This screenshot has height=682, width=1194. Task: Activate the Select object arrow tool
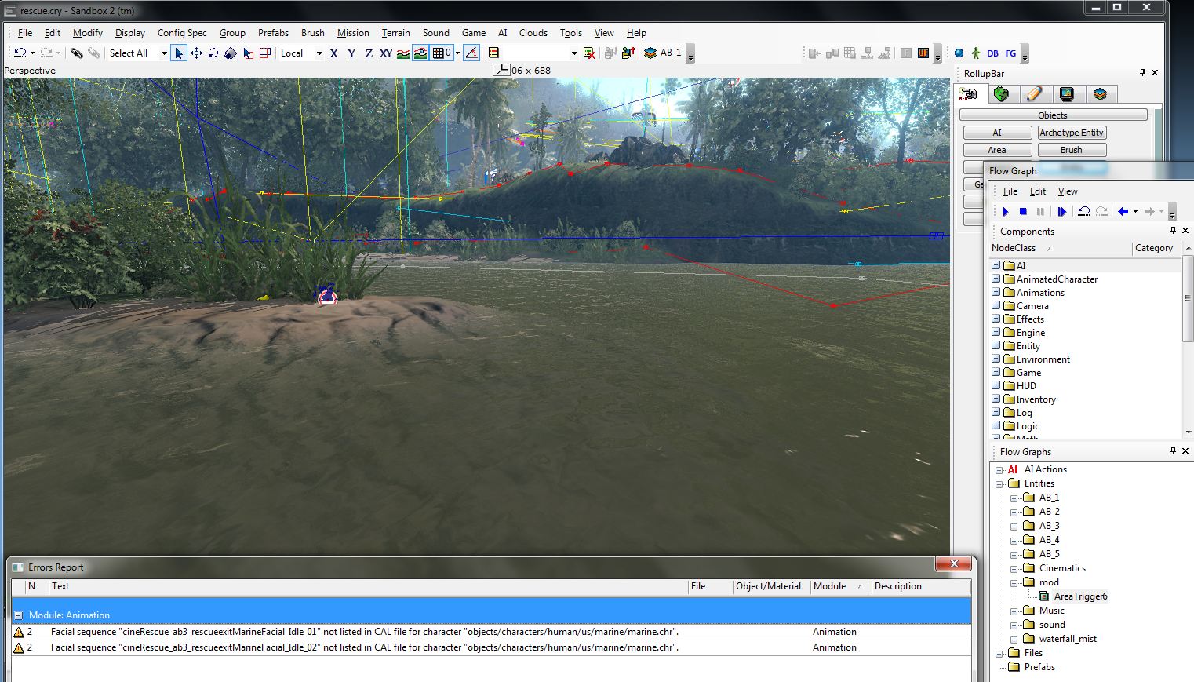point(179,53)
